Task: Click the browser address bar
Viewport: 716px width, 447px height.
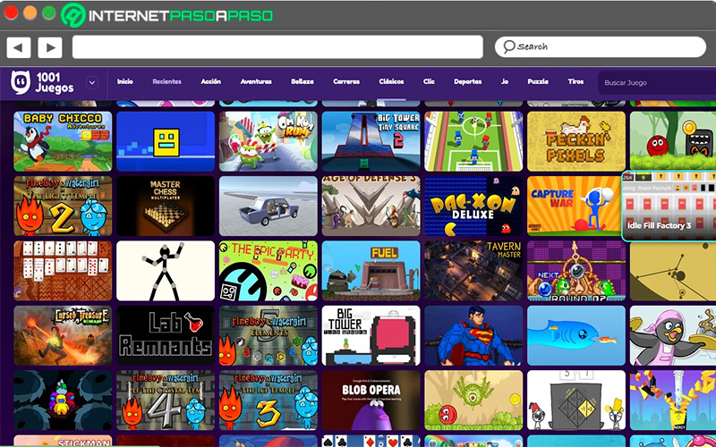Action: click(x=277, y=47)
